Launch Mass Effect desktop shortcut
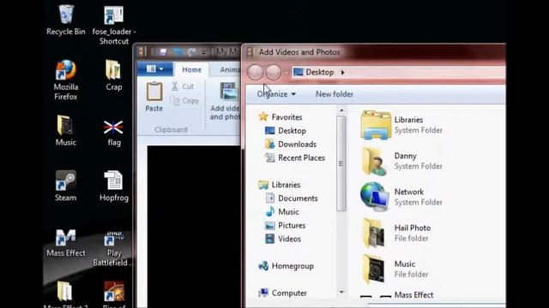 65,243
